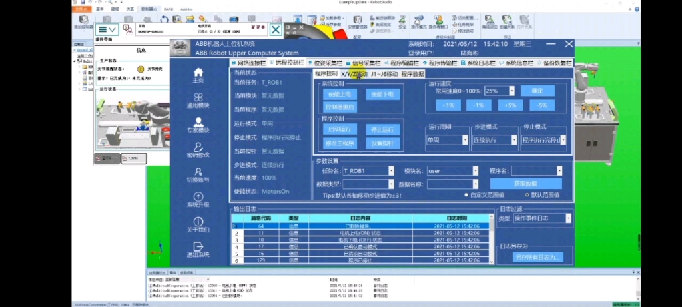This screenshot has width=682, height=307.
Task: Open 运行周期 dropdown showing 单周
Action: coord(447,140)
